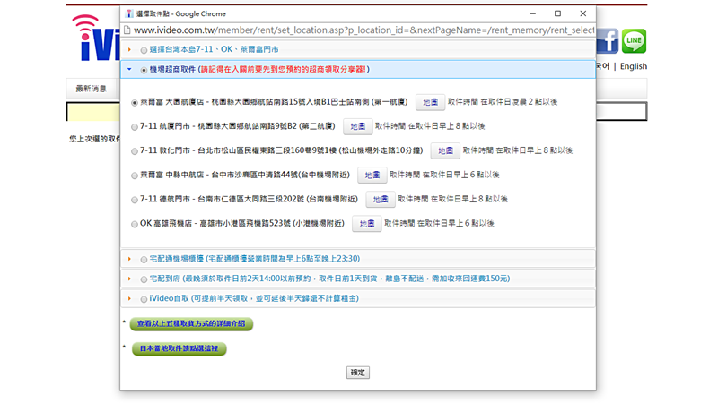Select the 宅配到府 radio button
The height and width of the screenshot is (403, 718).
pos(144,279)
